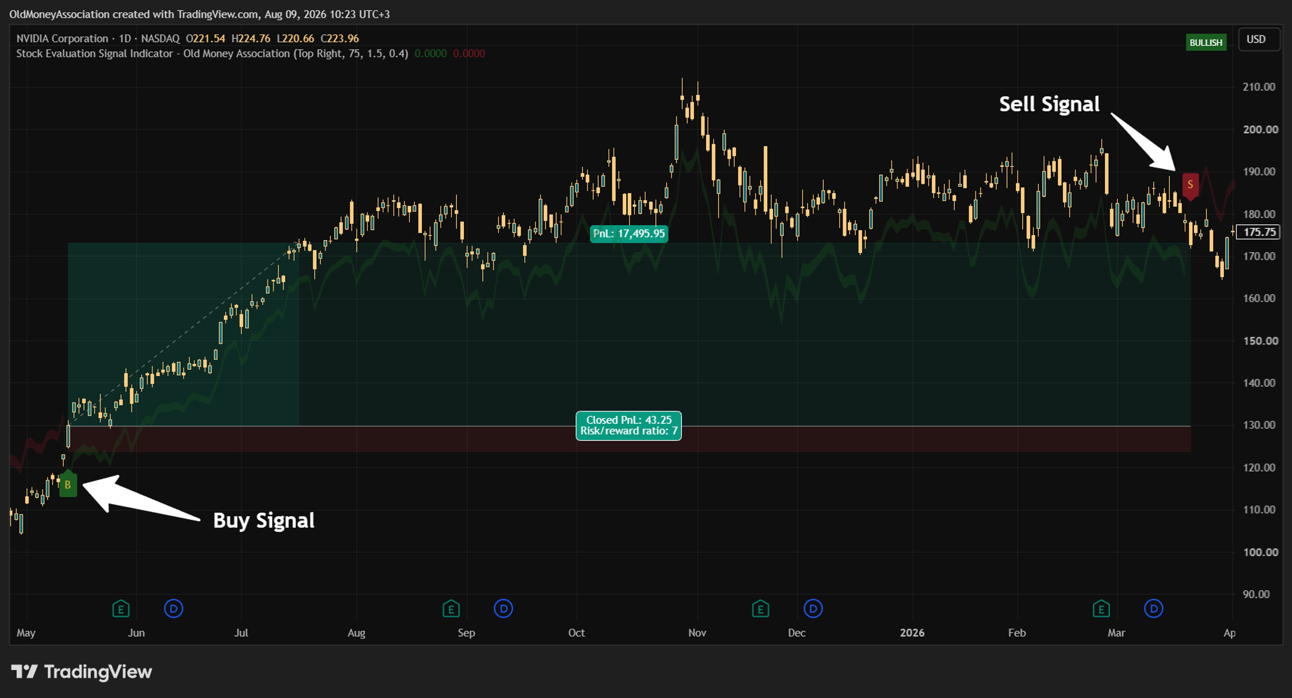Select the PnL: 17,495.95 label
This screenshot has width=1292, height=698.
point(629,234)
